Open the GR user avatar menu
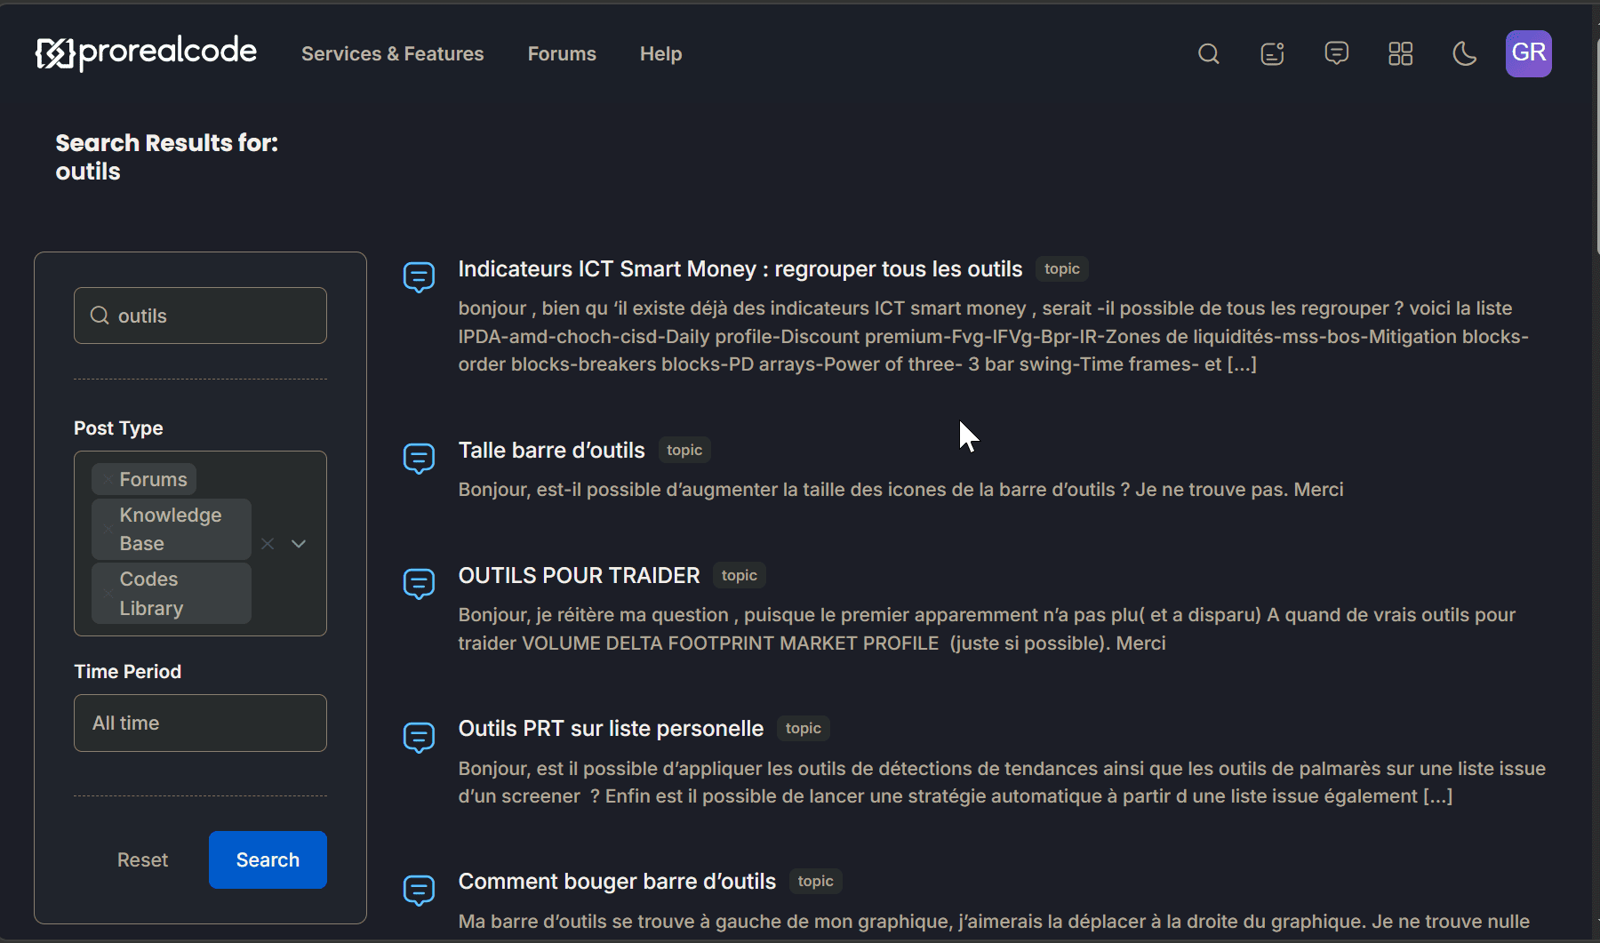The height and width of the screenshot is (943, 1600). (x=1528, y=53)
